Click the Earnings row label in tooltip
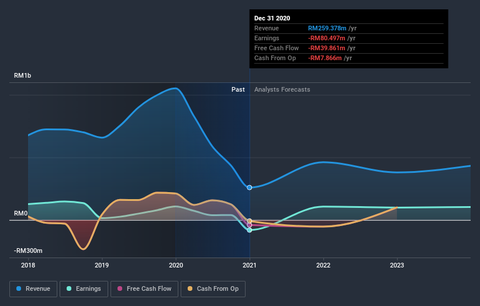The width and height of the screenshot is (480, 306). [267, 38]
